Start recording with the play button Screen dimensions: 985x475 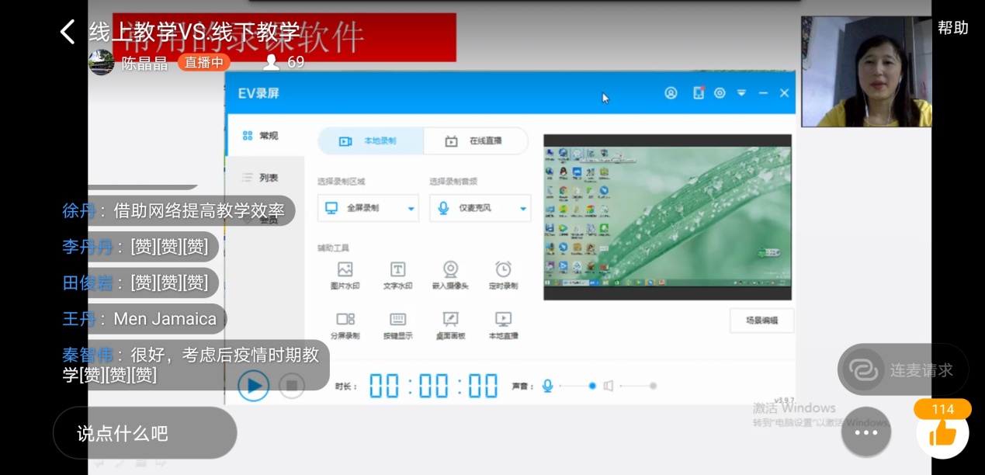(253, 385)
